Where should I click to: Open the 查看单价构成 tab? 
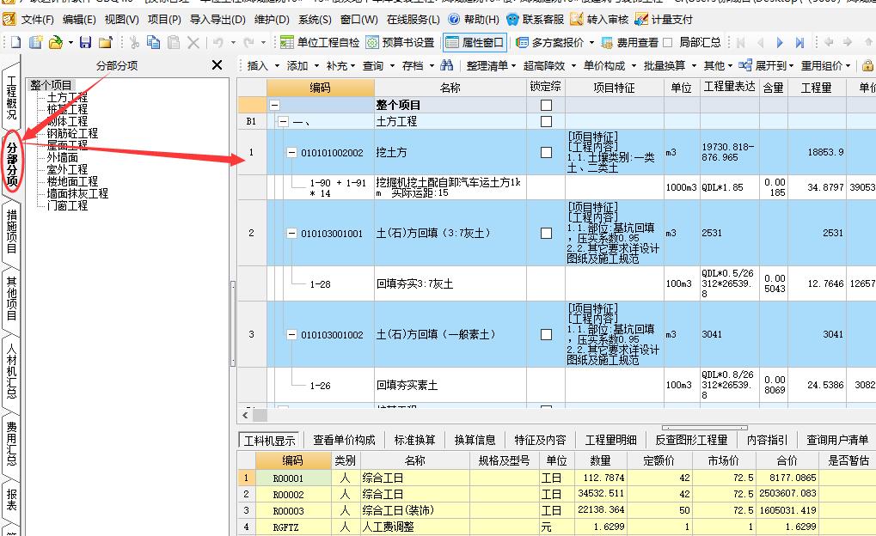coord(344,440)
